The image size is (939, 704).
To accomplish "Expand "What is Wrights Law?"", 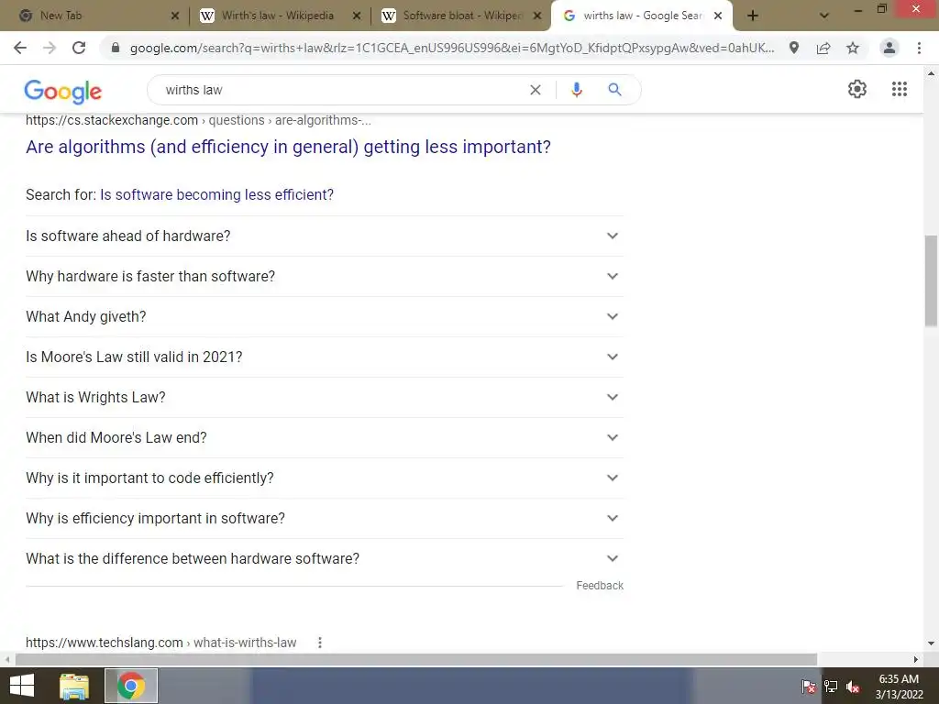I will point(324,398).
